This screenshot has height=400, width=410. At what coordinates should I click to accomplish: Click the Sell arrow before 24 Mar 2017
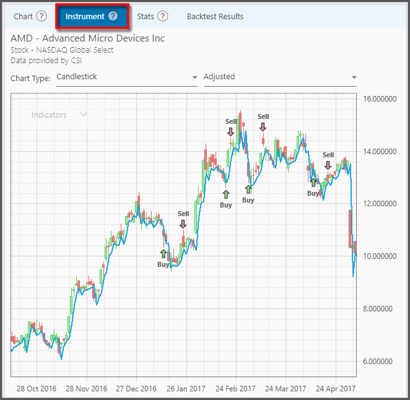(263, 127)
